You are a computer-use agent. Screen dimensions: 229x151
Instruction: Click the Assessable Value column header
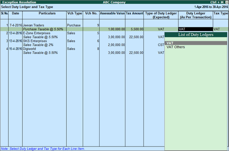112,13
